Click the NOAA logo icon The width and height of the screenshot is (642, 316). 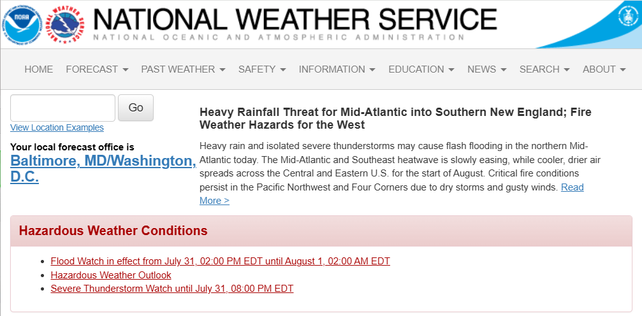tap(23, 24)
